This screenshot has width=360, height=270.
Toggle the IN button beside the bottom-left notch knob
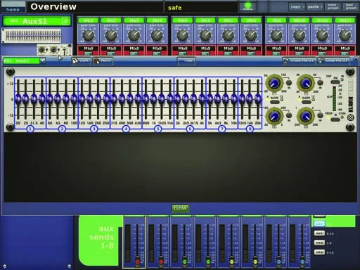289,115
